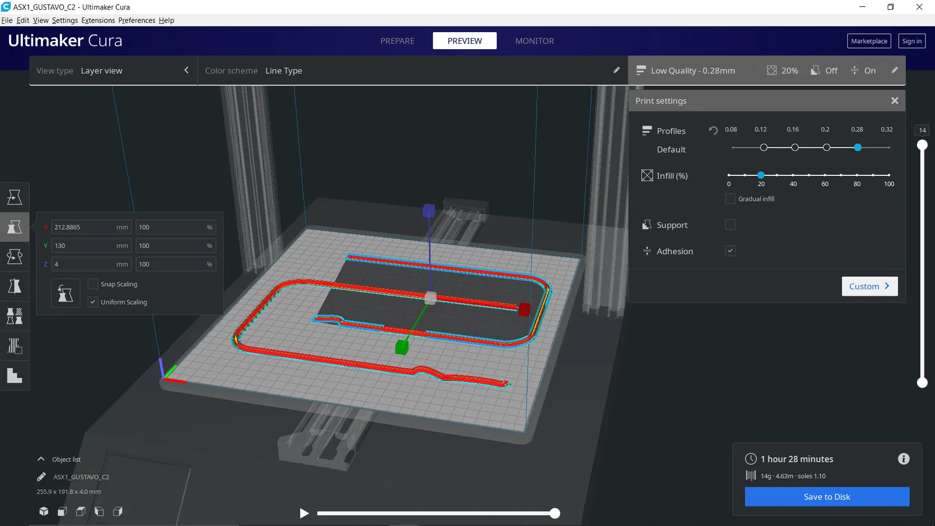935x526 pixels.
Task: Enable Support checkbox
Action: tap(730, 224)
